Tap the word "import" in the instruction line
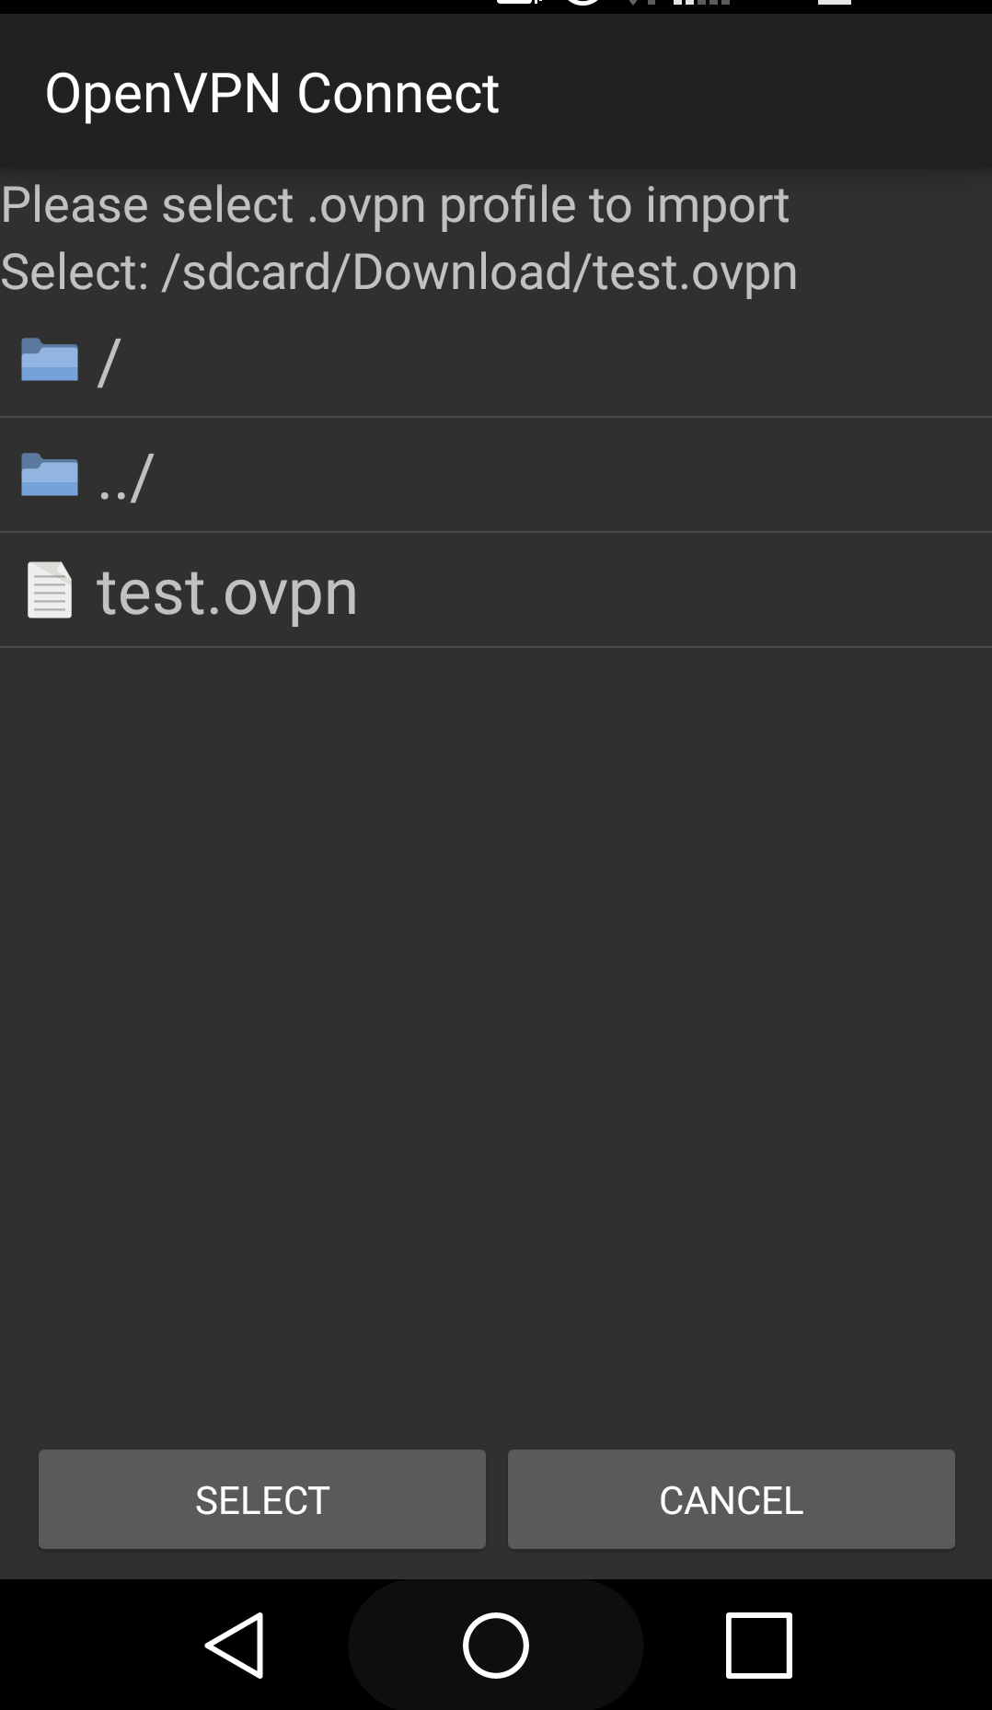The width and height of the screenshot is (992, 1710). pyautogui.click(x=717, y=204)
